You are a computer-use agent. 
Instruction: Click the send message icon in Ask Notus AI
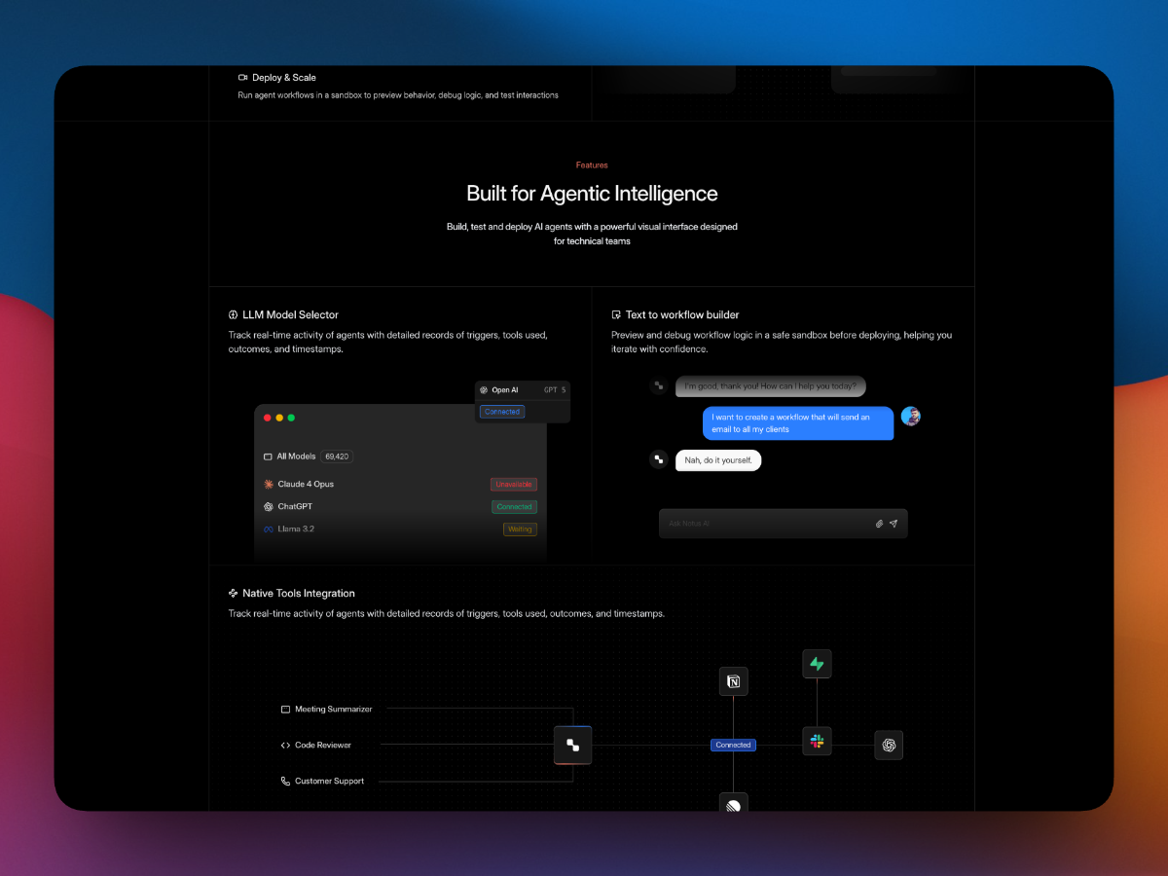(894, 523)
